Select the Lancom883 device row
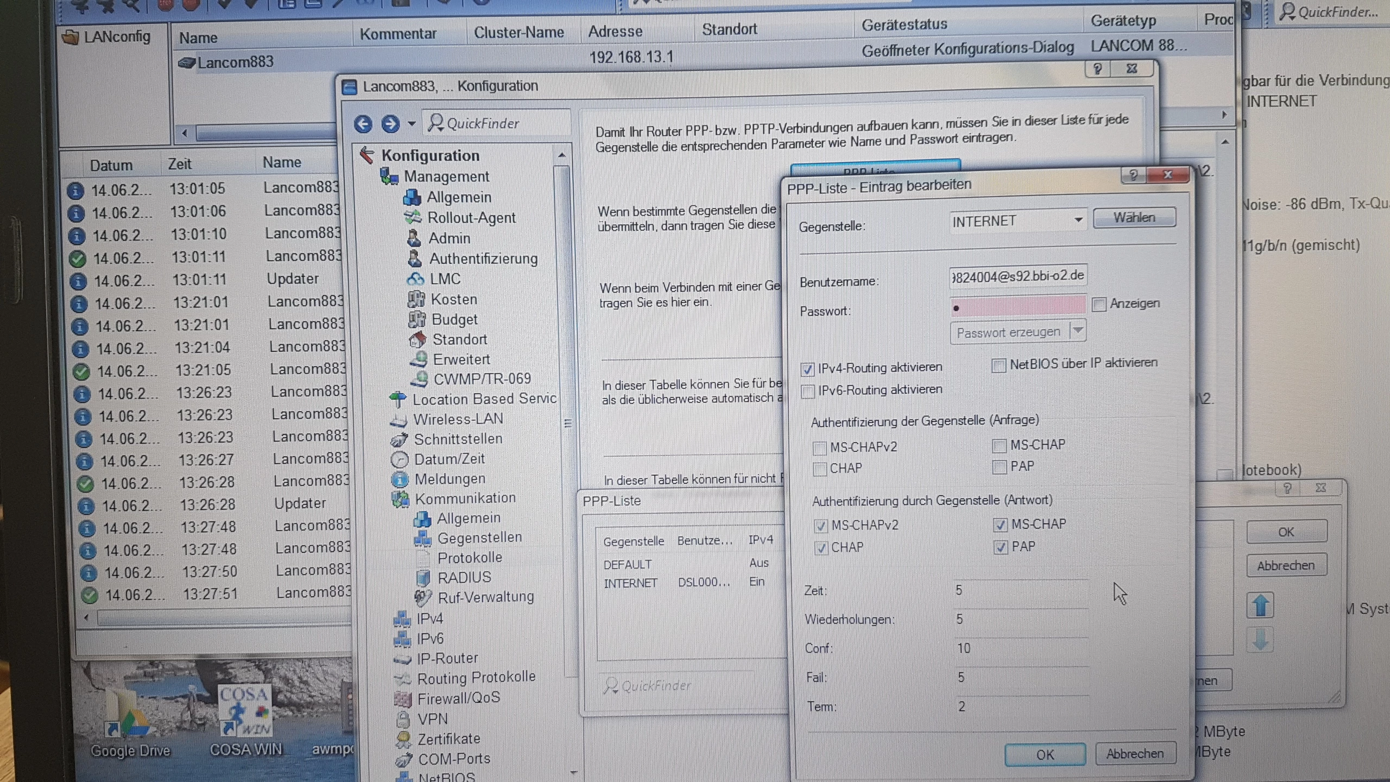This screenshot has height=782, width=1390. (x=235, y=62)
